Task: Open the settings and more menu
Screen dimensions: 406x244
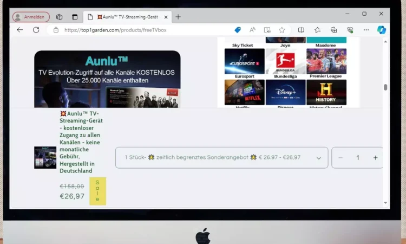Action: [x=366, y=30]
